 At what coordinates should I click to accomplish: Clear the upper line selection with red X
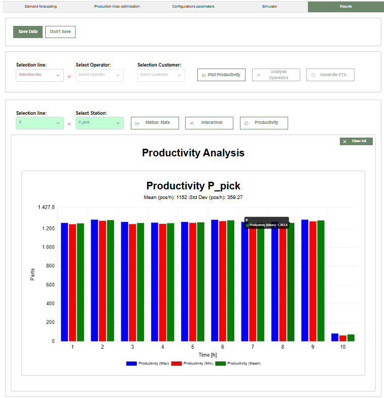[x=69, y=77]
